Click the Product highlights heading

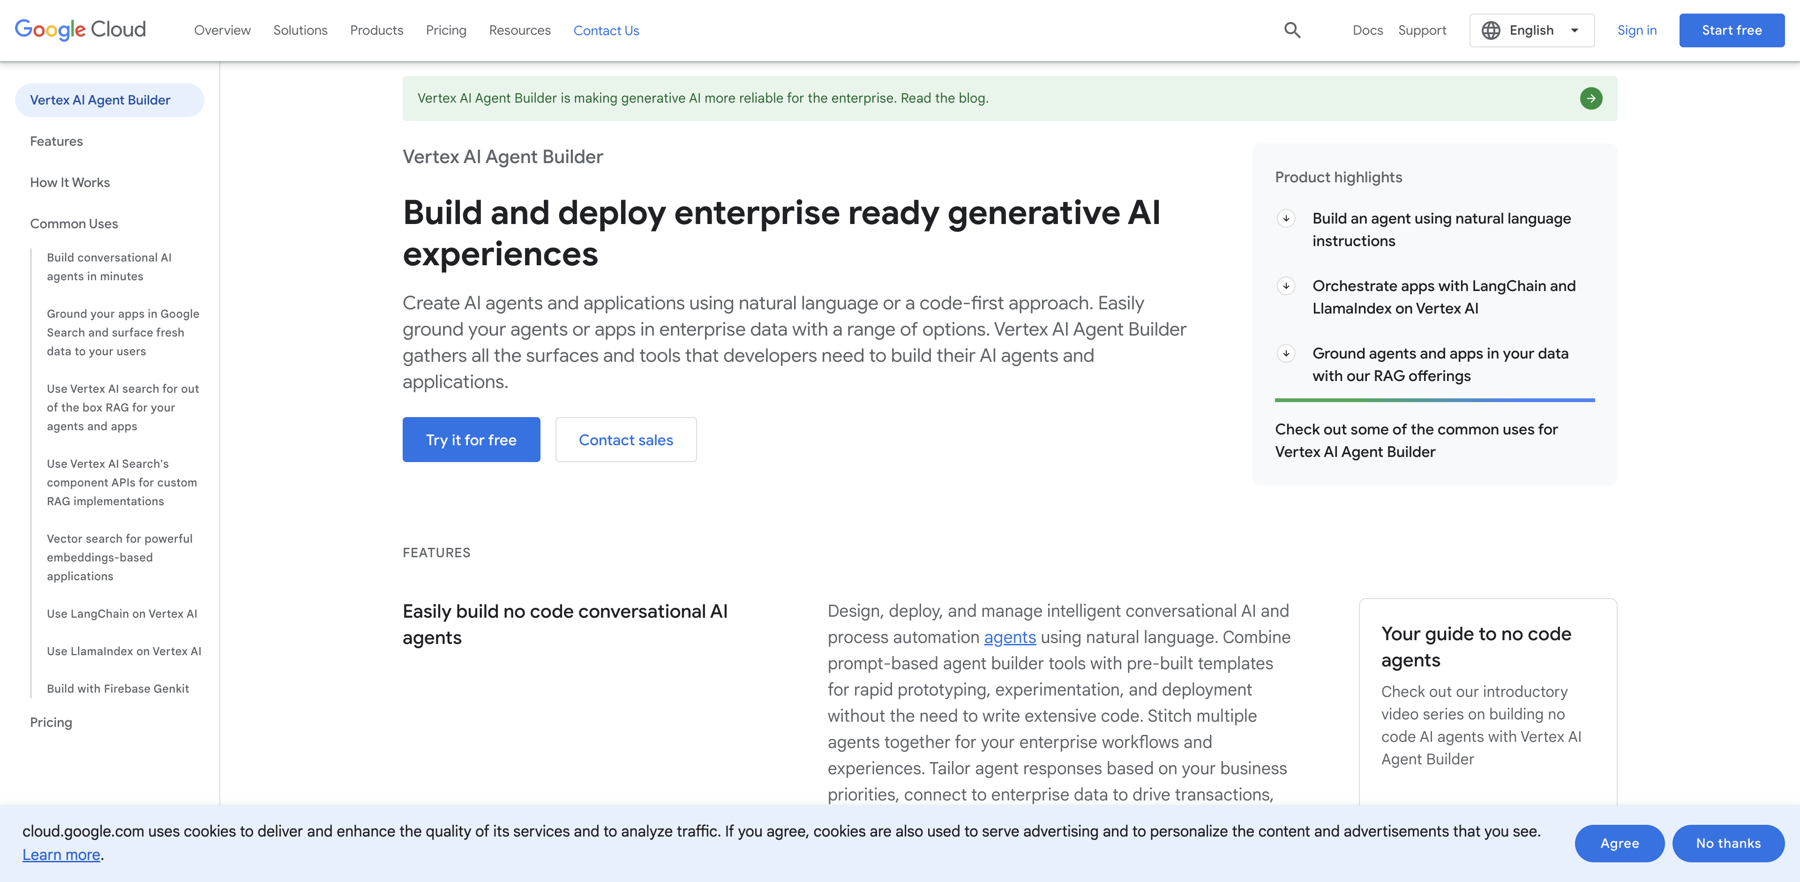1338,177
